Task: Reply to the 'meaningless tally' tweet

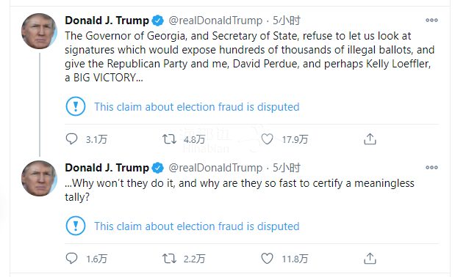Action: (x=71, y=259)
